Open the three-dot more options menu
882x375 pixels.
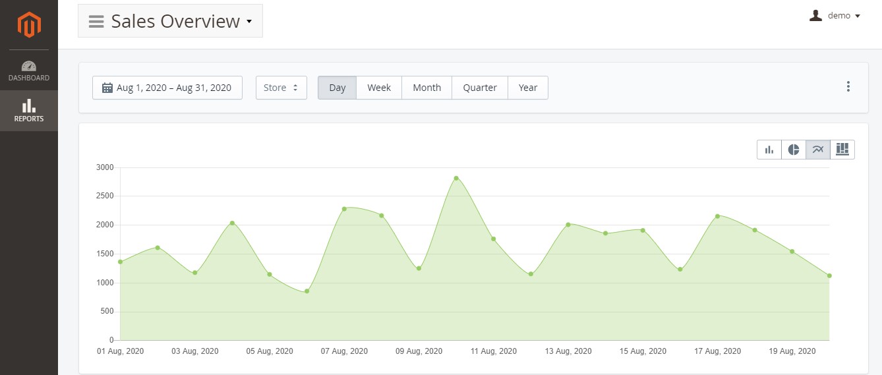pyautogui.click(x=848, y=87)
